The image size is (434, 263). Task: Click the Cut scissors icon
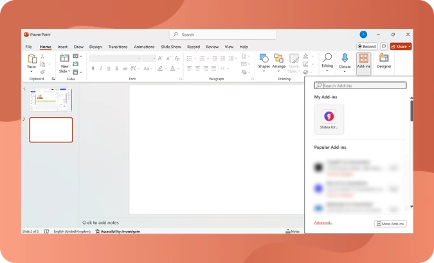(42, 56)
